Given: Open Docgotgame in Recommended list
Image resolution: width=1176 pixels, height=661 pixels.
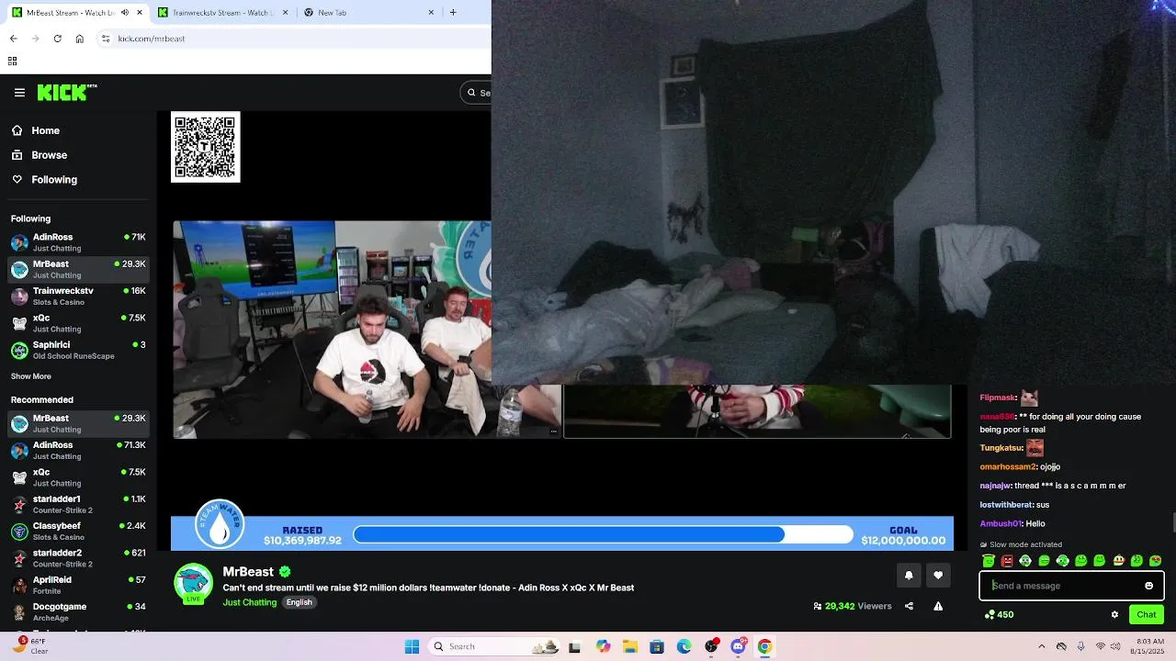Looking at the screenshot, I should (79, 612).
